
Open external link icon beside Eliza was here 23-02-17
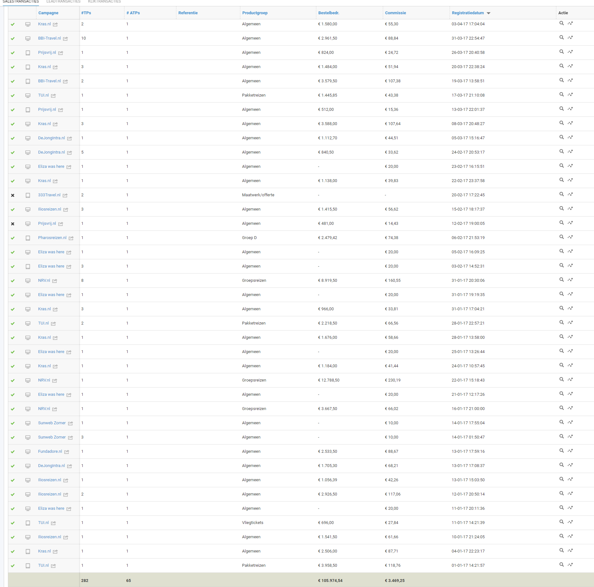coord(69,167)
